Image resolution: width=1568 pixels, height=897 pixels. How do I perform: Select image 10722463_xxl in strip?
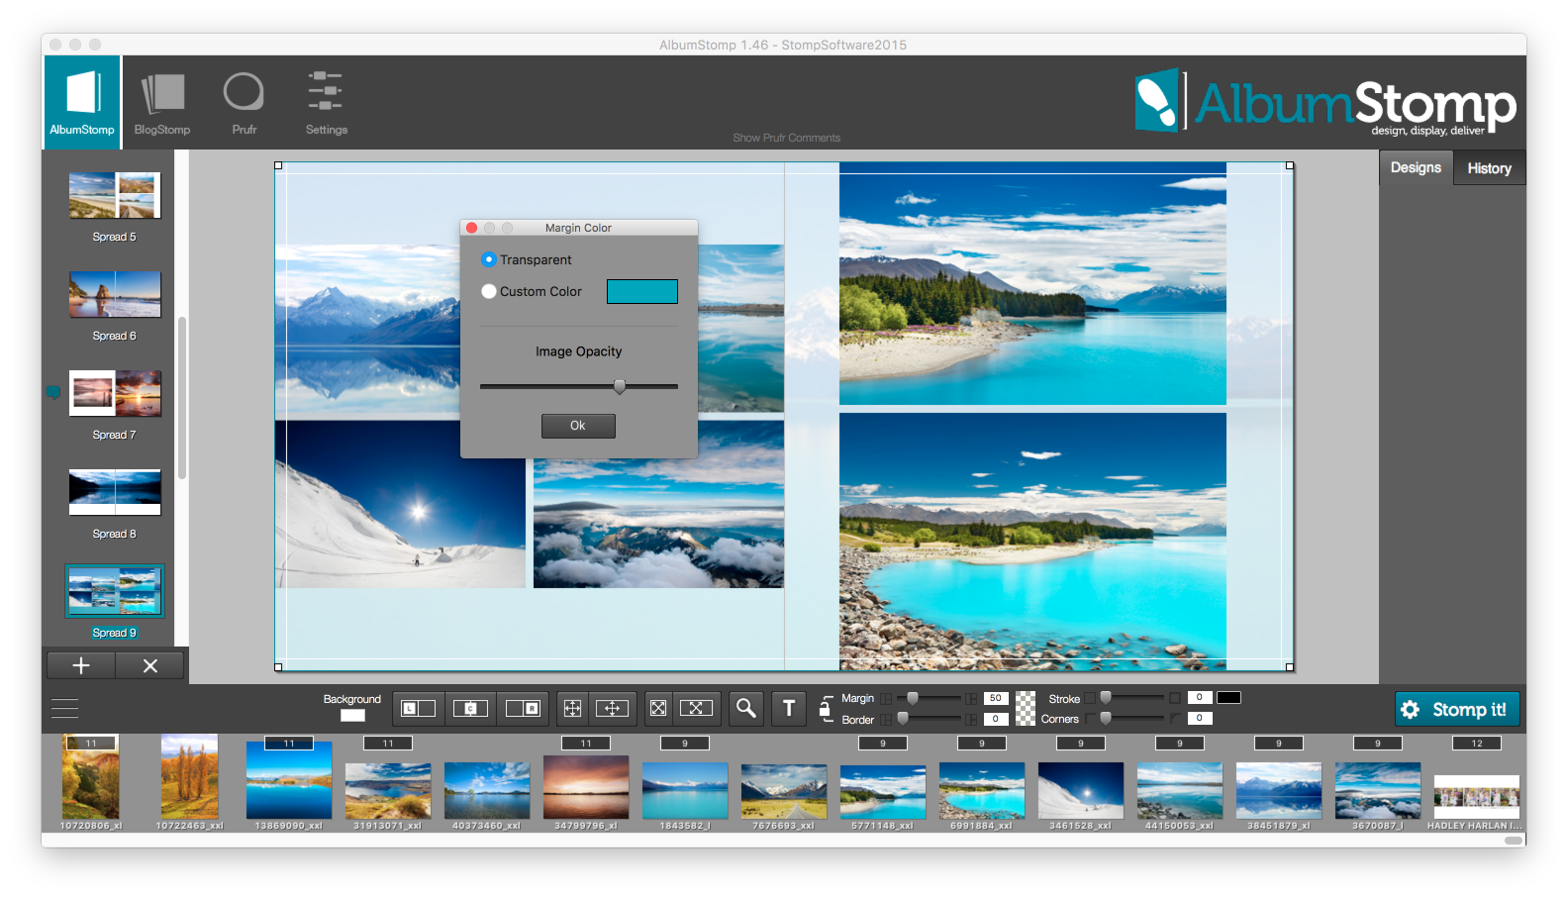click(x=189, y=777)
